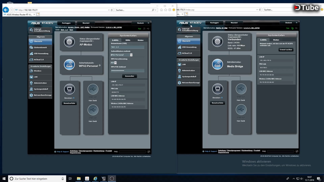324x182 pixels.
Task: Click Neustart button in right window
Action: click(x=234, y=23)
